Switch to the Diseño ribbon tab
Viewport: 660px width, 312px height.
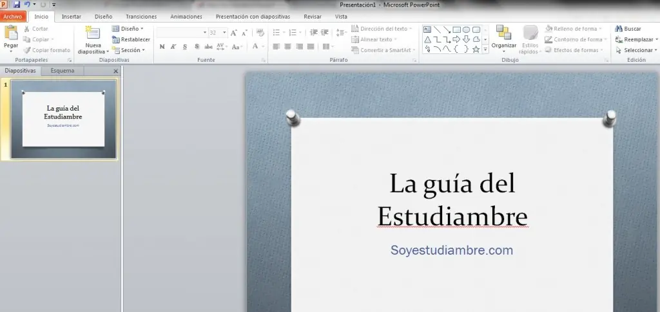click(x=104, y=17)
